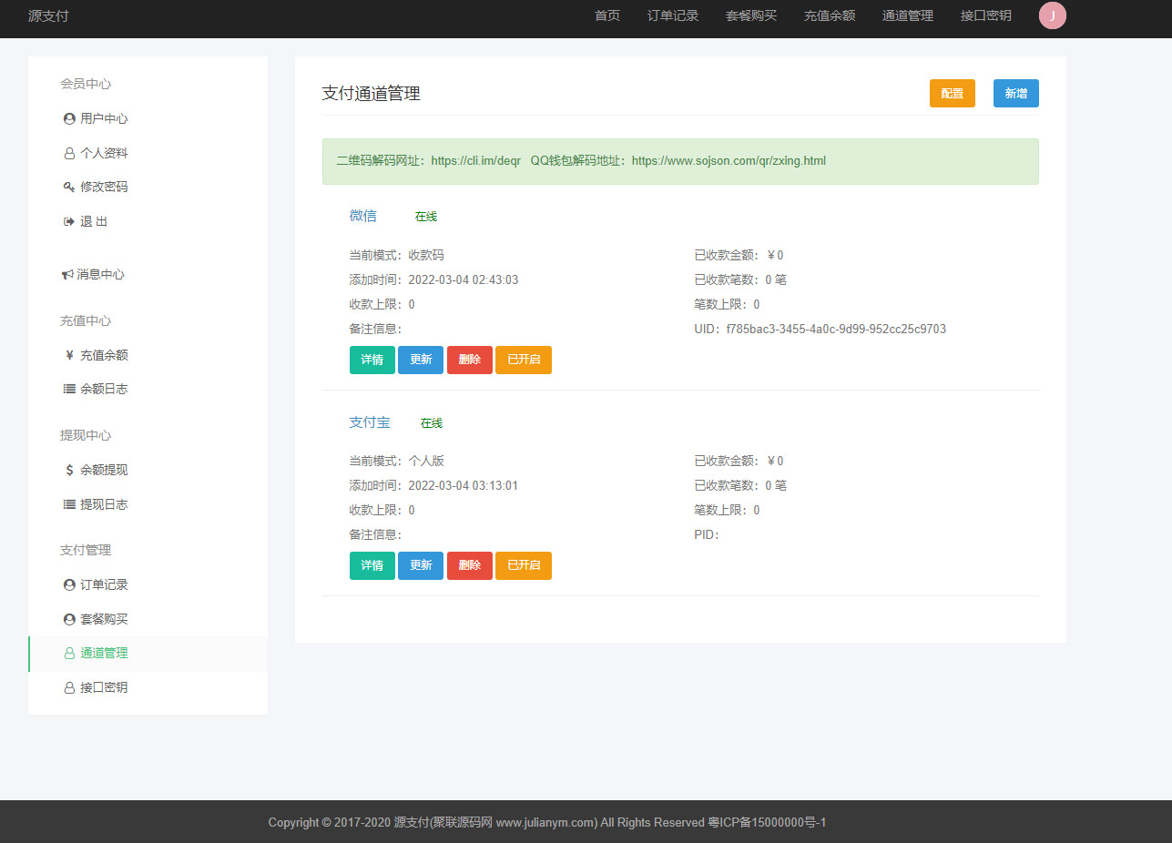Open 订单记录 in the top navigation
Screen dimensions: 1172x843
tap(673, 15)
